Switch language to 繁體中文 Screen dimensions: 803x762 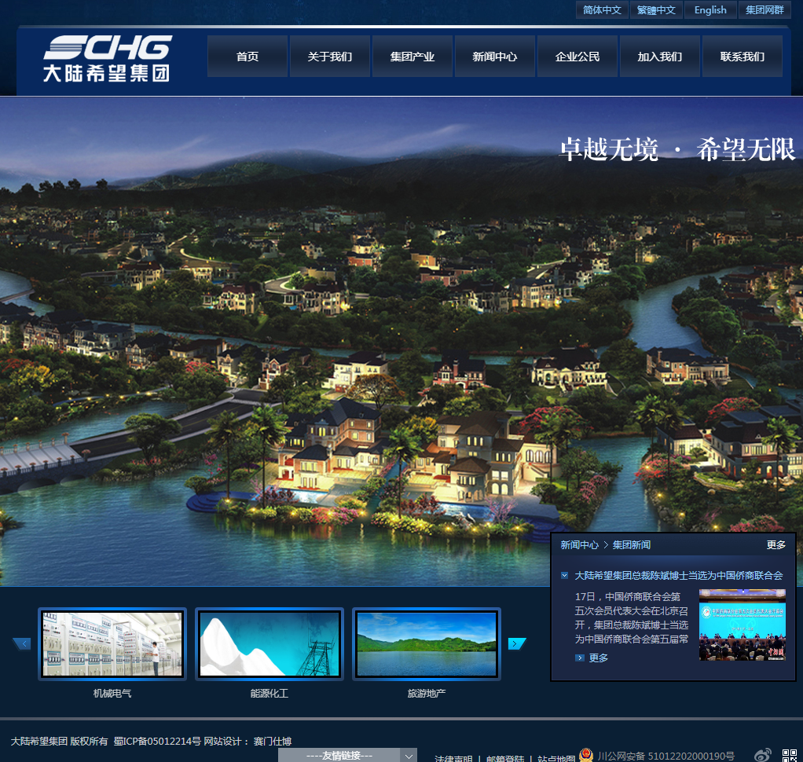coord(656,10)
